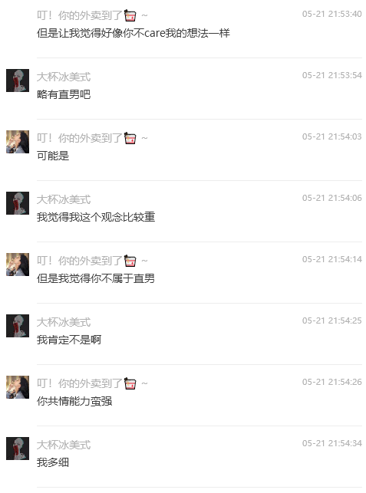Open avatar next to message 我多细
The width and height of the screenshot is (366, 493).
tap(18, 449)
